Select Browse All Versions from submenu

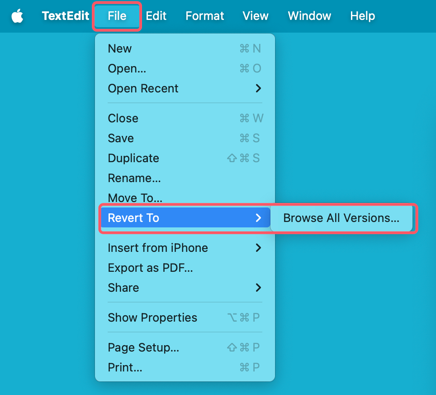point(341,218)
